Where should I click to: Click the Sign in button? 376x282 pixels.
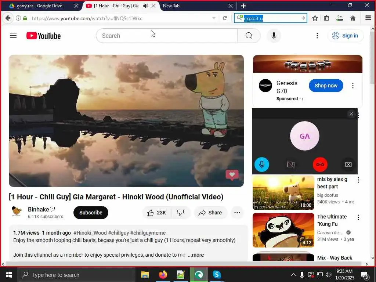[x=346, y=36]
